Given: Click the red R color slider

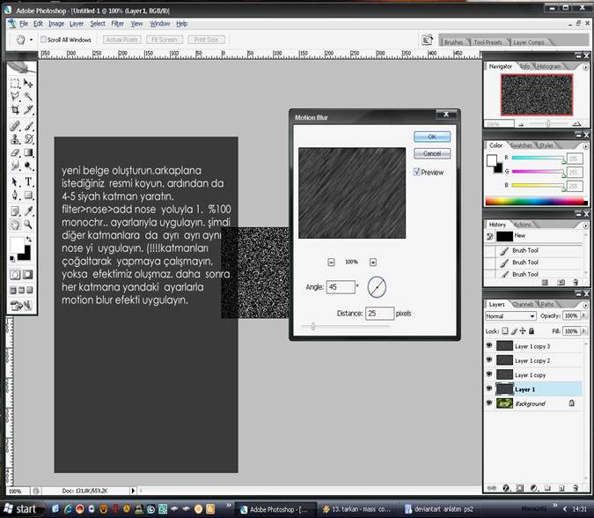Looking at the screenshot, I should 539,158.
